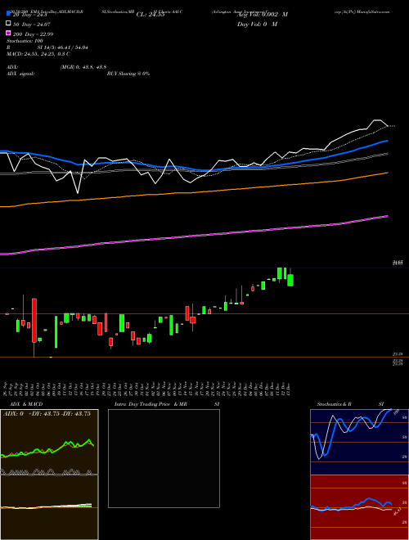This screenshot has height=540, width=409.
Task: Click the 'ADX: 0 +DY: 43.75 -DY: 43.75' header
Action: point(47,414)
